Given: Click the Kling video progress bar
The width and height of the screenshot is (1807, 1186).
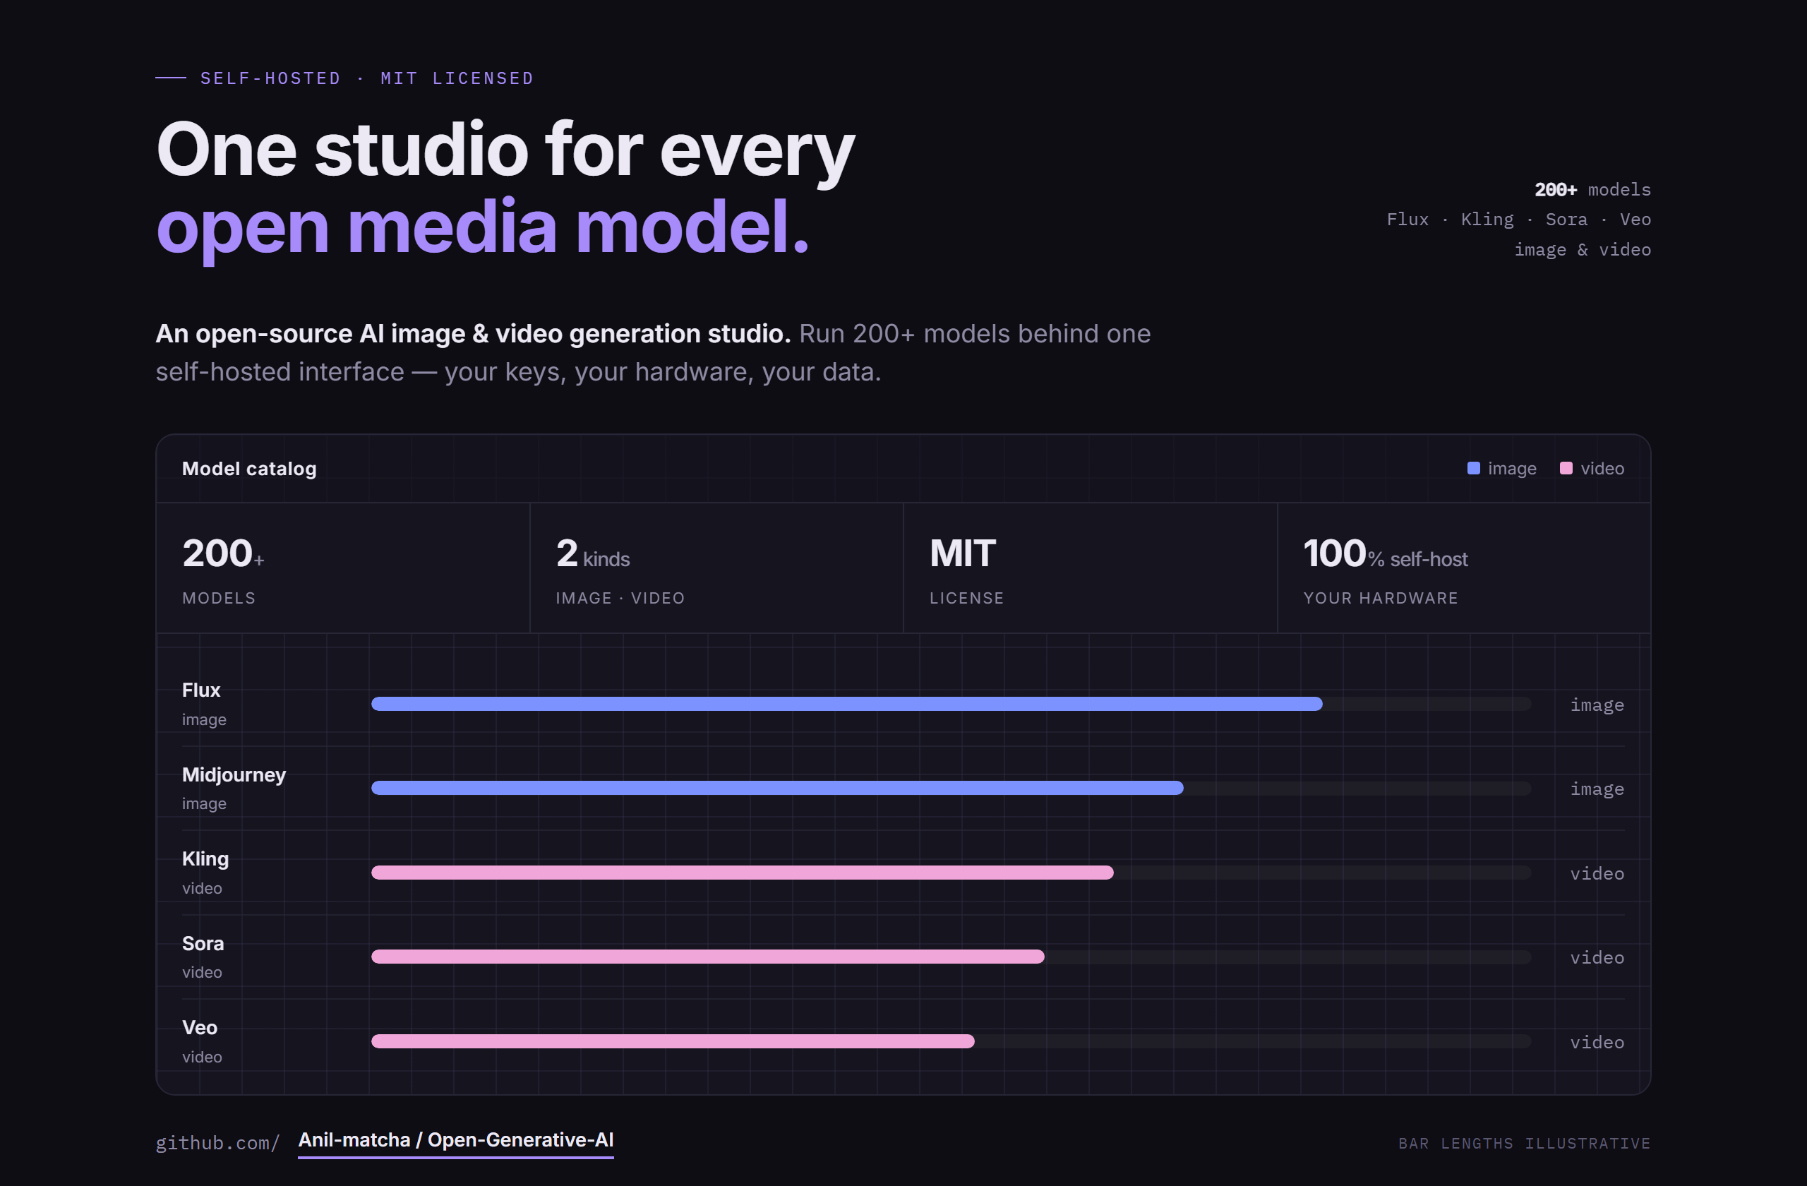Looking at the screenshot, I should (951, 873).
